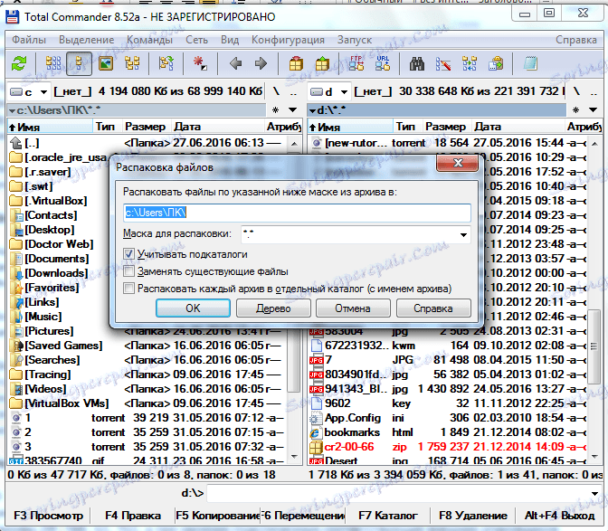This screenshot has width=608, height=531.
Task: Enable unpack each archive to separate folder
Action: click(128, 289)
